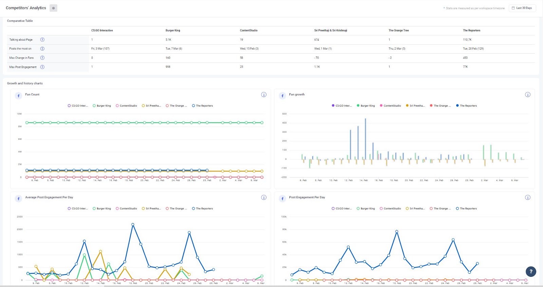Open info icon on Fan Count chart

264,95
